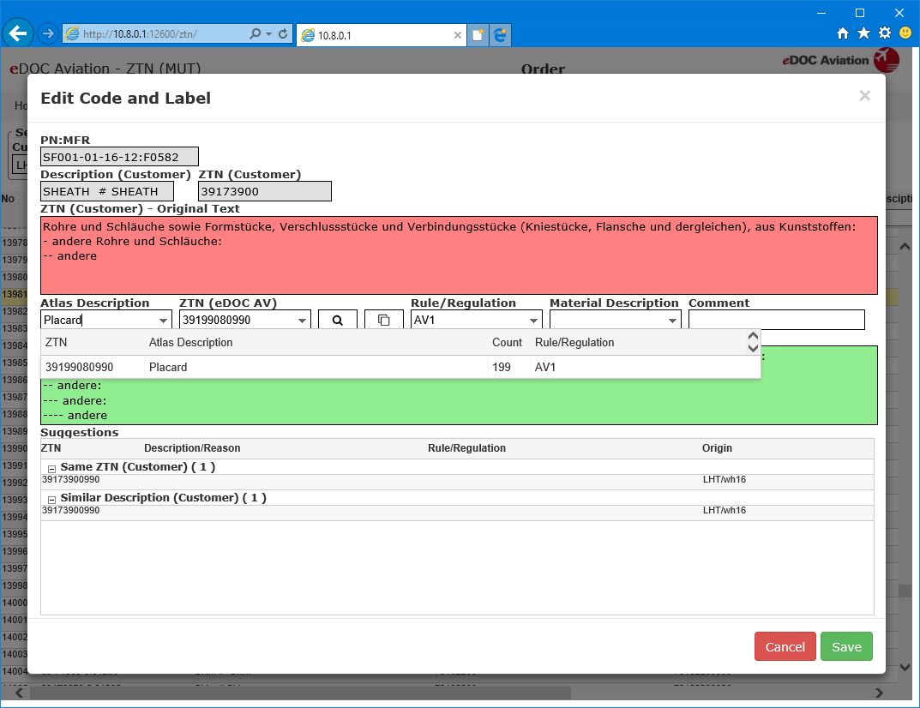The image size is (920, 708).
Task: Open the Atlas Description dropdown
Action: pos(164,321)
